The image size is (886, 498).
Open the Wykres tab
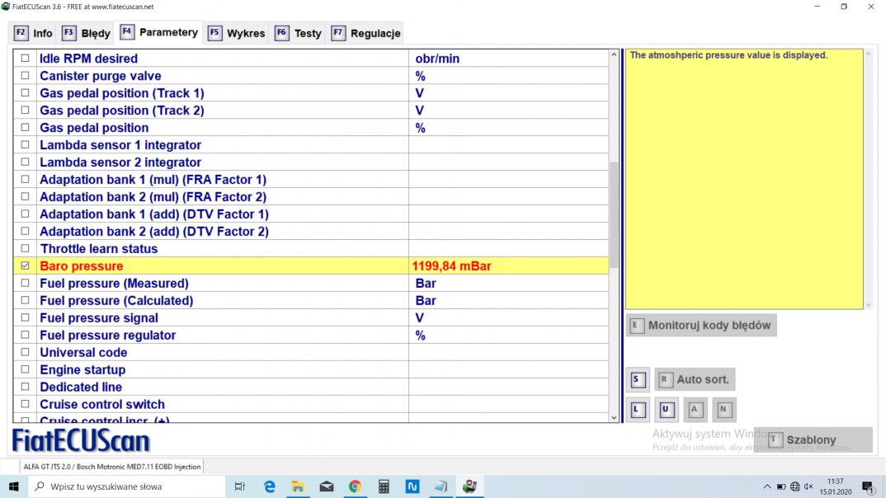tap(237, 34)
